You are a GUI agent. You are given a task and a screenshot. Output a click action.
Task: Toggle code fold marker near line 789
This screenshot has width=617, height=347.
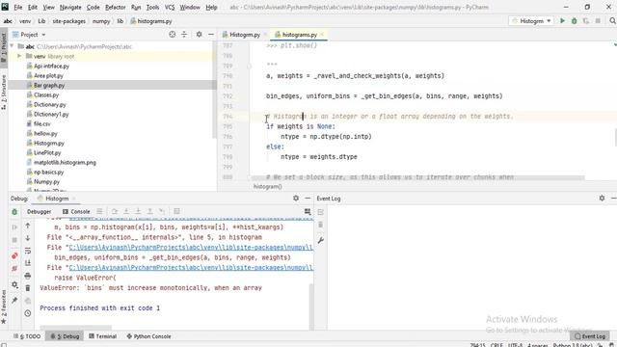coord(249,67)
